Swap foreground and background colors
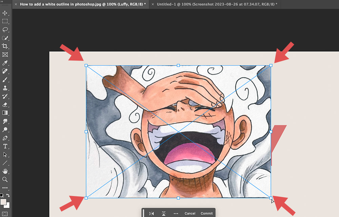The image size is (339, 217). click(8, 195)
